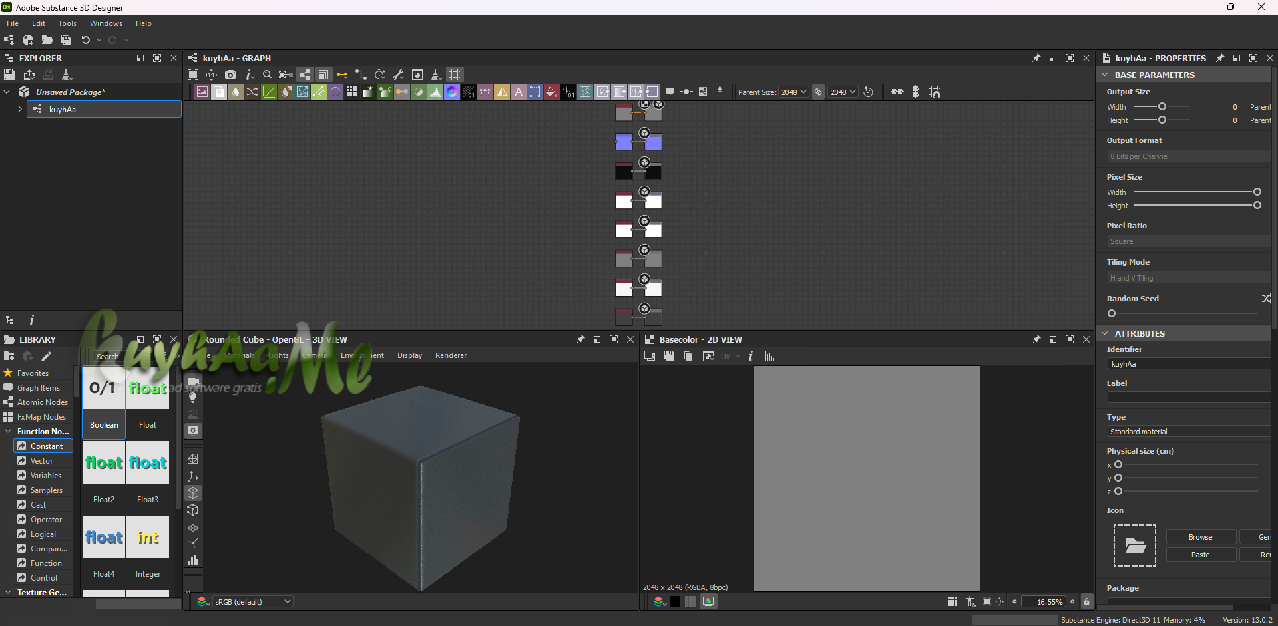Viewport: 1278px width, 626px height.
Task: Open the histogram in Basecolor 2D view
Action: 769,356
